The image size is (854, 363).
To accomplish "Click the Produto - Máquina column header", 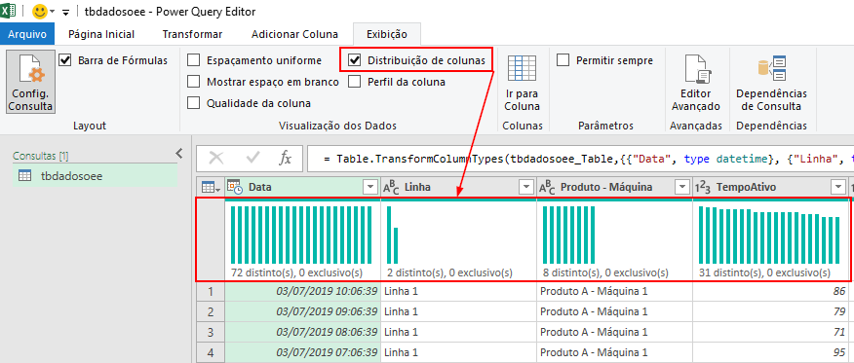I will (x=614, y=188).
